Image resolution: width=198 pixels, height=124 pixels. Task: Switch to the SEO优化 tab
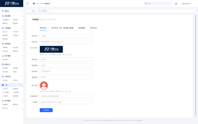55,28
